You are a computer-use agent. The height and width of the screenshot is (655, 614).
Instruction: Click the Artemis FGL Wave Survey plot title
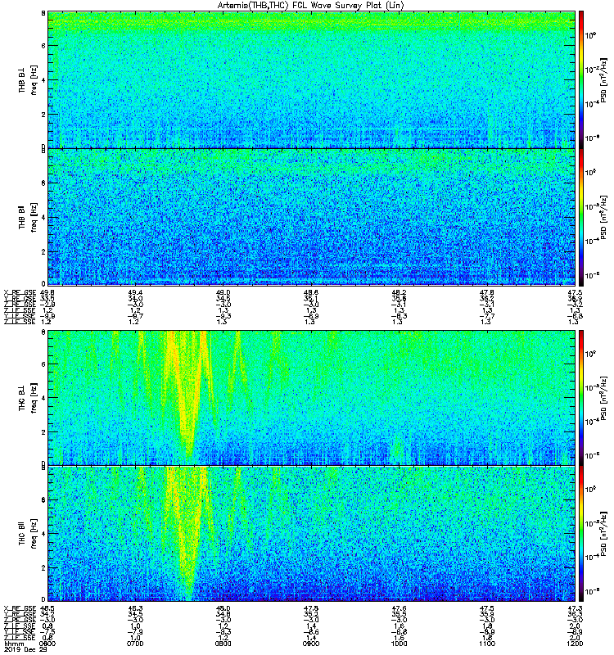tap(310, 5)
